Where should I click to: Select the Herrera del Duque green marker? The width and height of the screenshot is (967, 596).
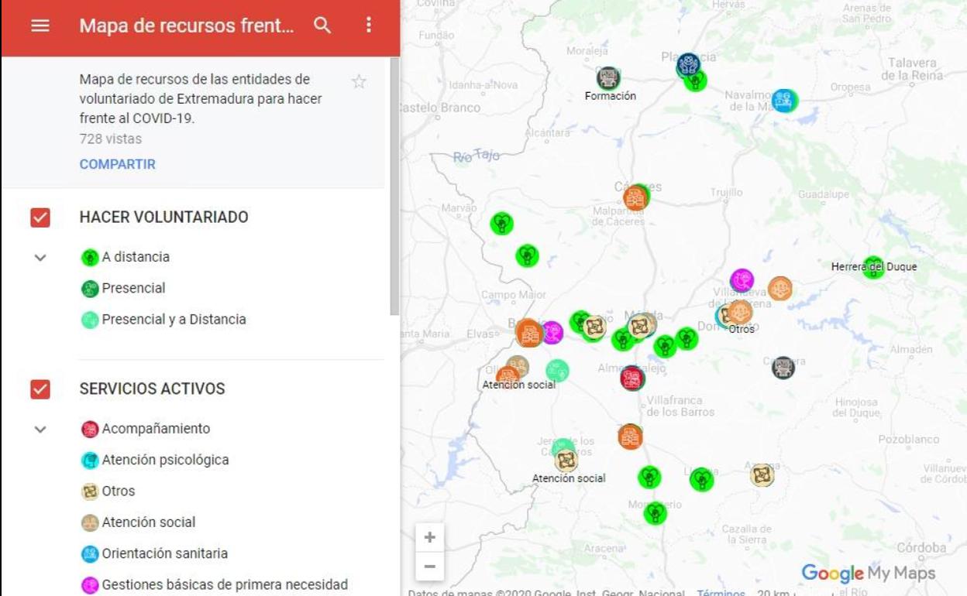pos(873,267)
